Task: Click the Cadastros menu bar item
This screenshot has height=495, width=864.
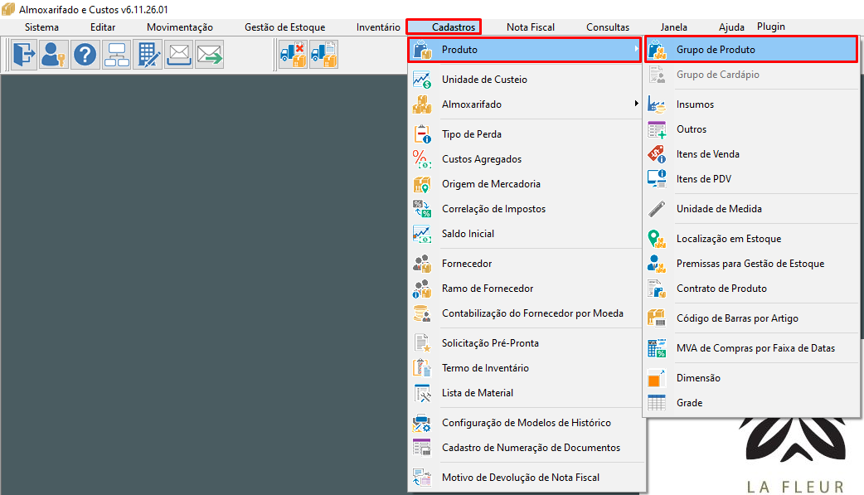Action: tap(444, 27)
